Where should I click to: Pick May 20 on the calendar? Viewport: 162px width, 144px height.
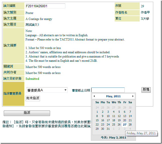click(125, 120)
